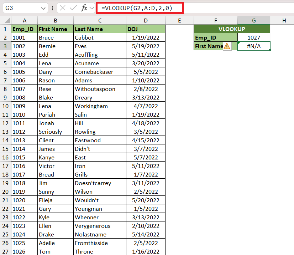Select the cell containing Seriously

tap(56, 132)
